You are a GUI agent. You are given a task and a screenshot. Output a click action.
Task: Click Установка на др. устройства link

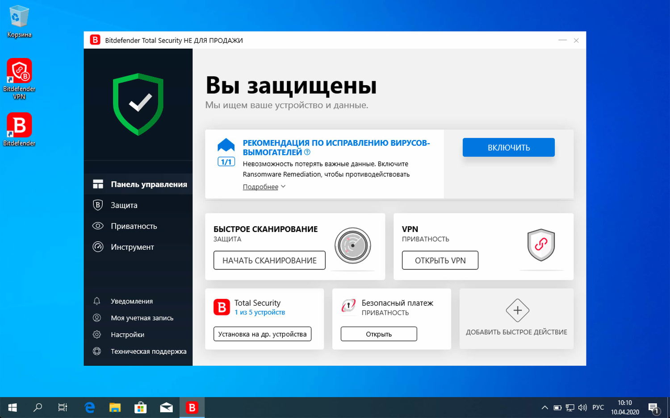(x=262, y=334)
